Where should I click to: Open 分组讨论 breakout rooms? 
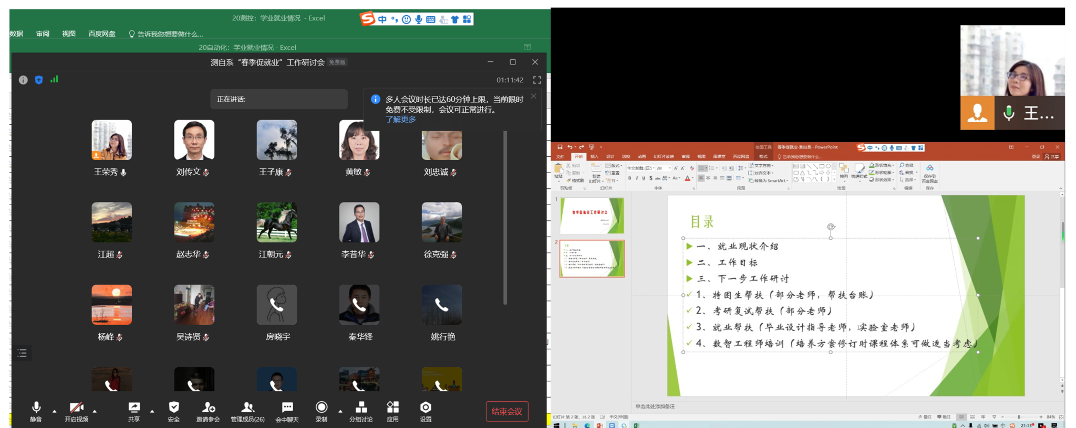coord(361,411)
